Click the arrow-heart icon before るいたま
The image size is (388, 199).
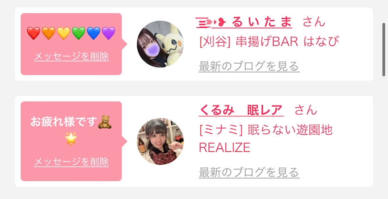click(x=211, y=23)
